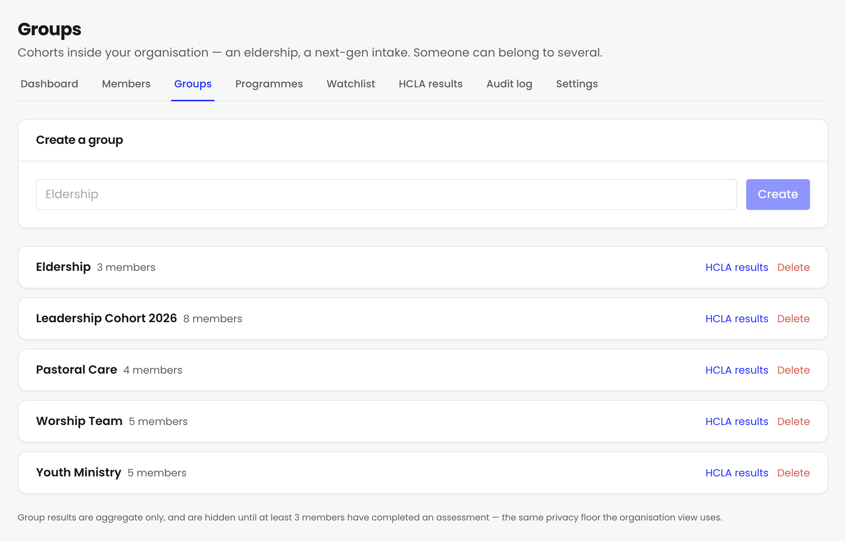Viewport: 846px width, 541px height.
Task: View HCLA results for Youth Ministry
Action: pos(737,473)
